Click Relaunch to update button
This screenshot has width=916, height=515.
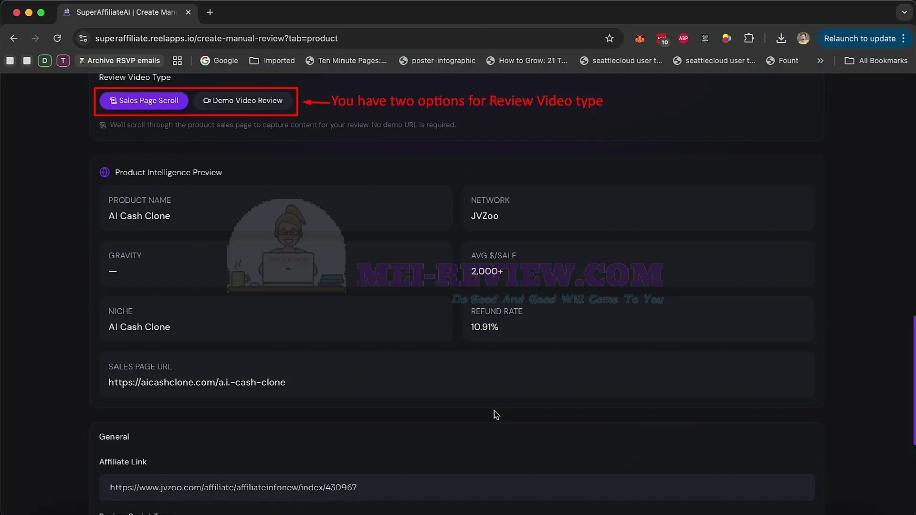pos(860,38)
